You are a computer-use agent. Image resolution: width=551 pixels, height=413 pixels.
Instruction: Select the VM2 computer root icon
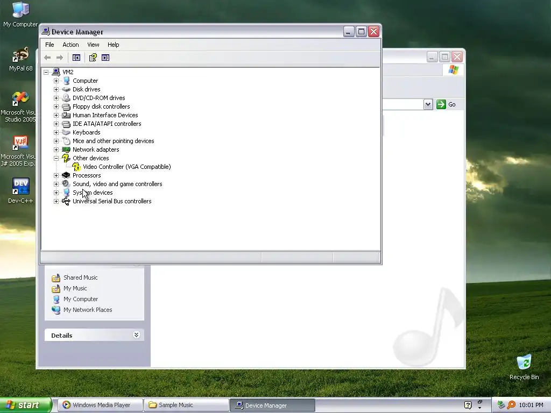point(56,72)
